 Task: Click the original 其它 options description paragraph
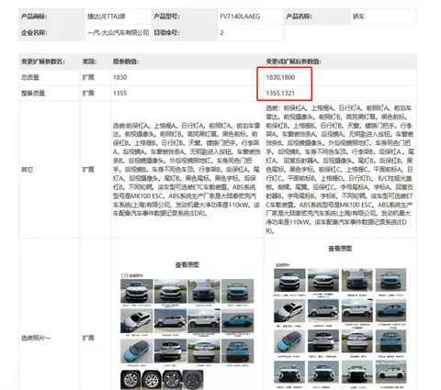[187, 170]
